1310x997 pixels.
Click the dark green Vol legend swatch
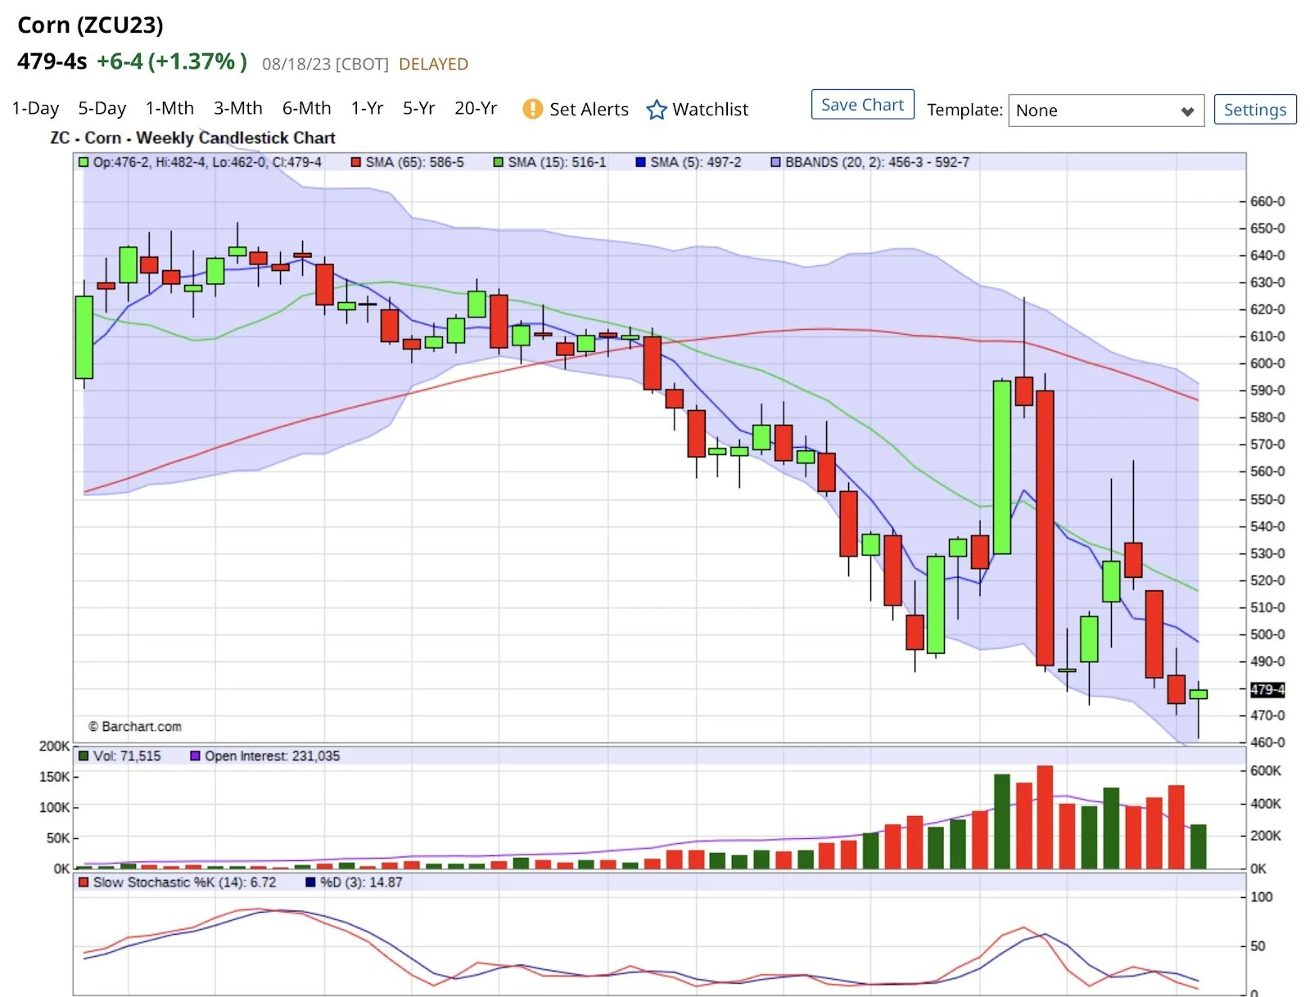pyautogui.click(x=84, y=756)
